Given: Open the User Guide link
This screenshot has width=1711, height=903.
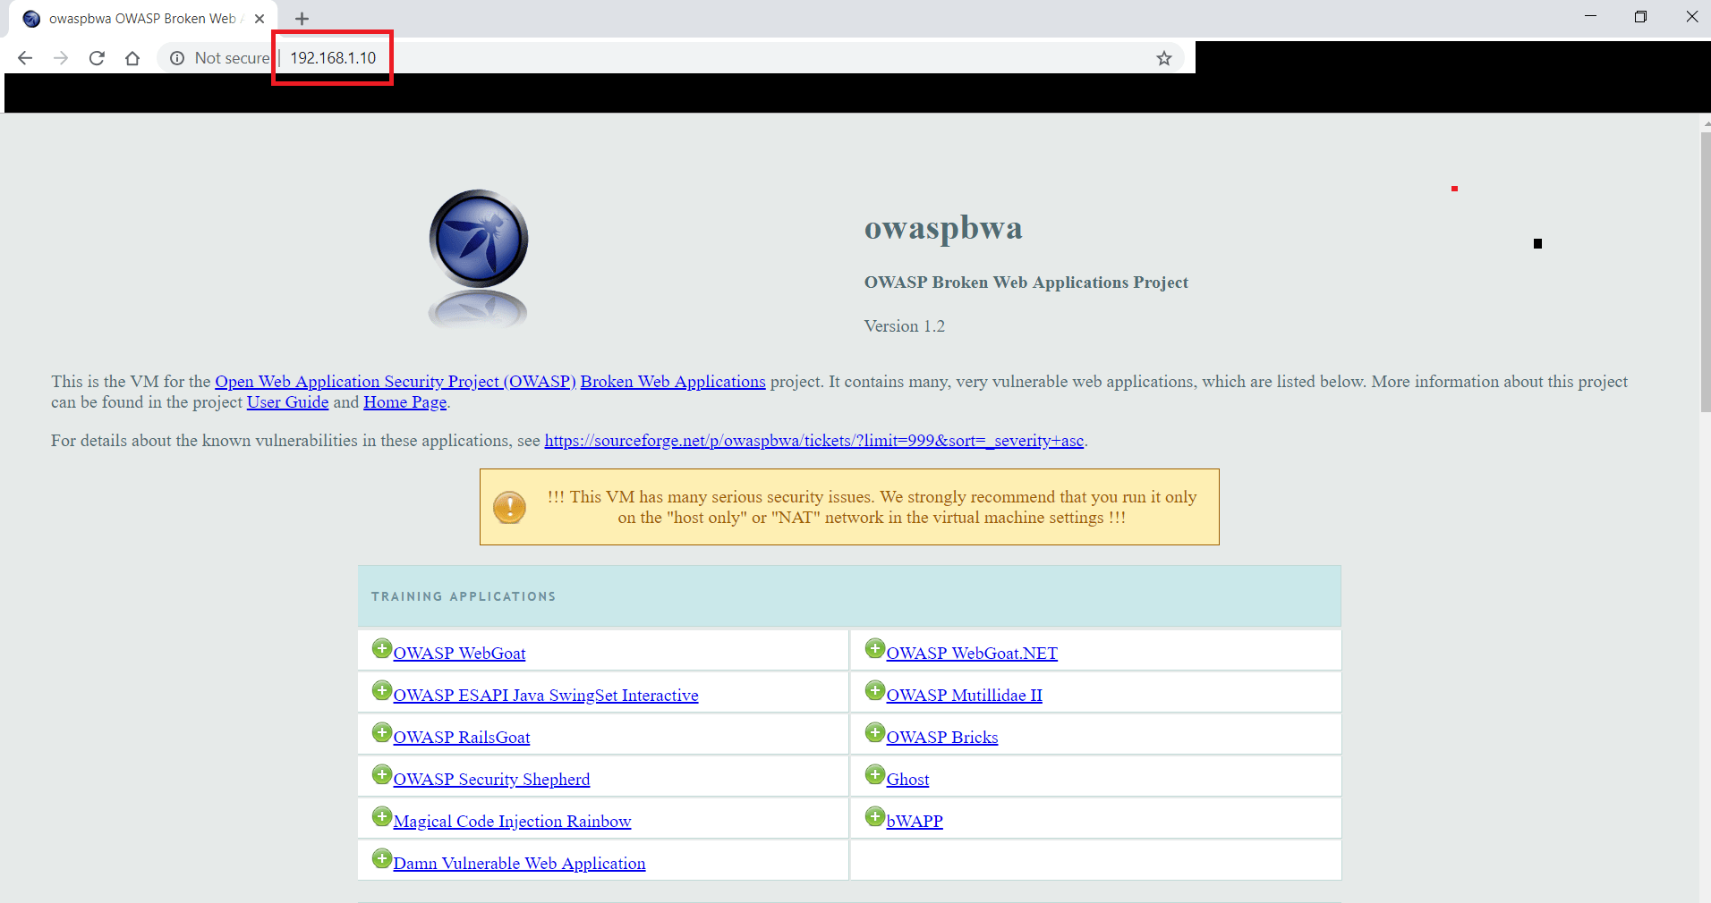Looking at the screenshot, I should coord(286,402).
